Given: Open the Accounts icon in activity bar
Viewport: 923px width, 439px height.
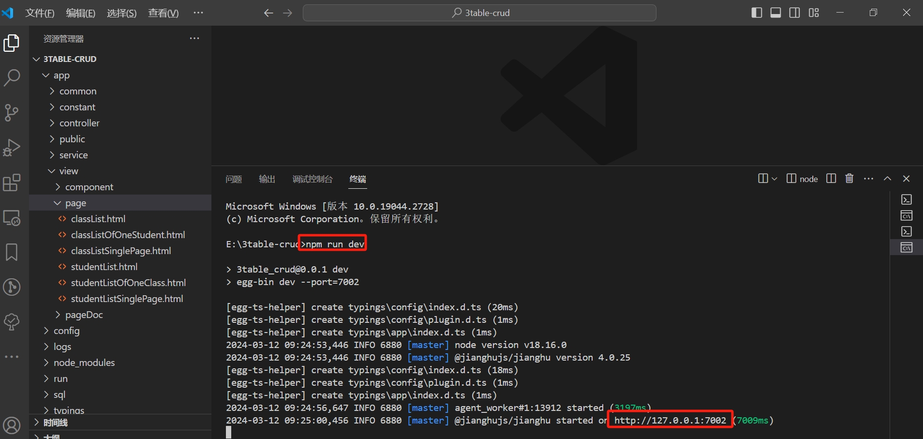Looking at the screenshot, I should 12,425.
